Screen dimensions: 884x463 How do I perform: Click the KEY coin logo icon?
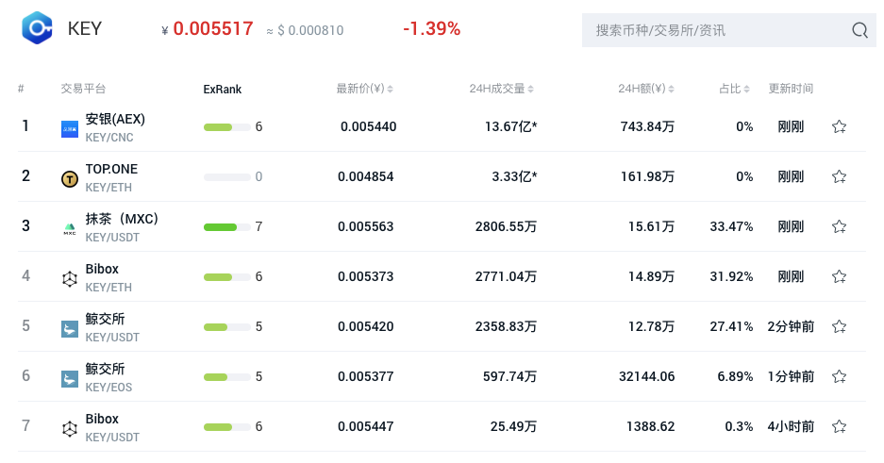(37, 27)
